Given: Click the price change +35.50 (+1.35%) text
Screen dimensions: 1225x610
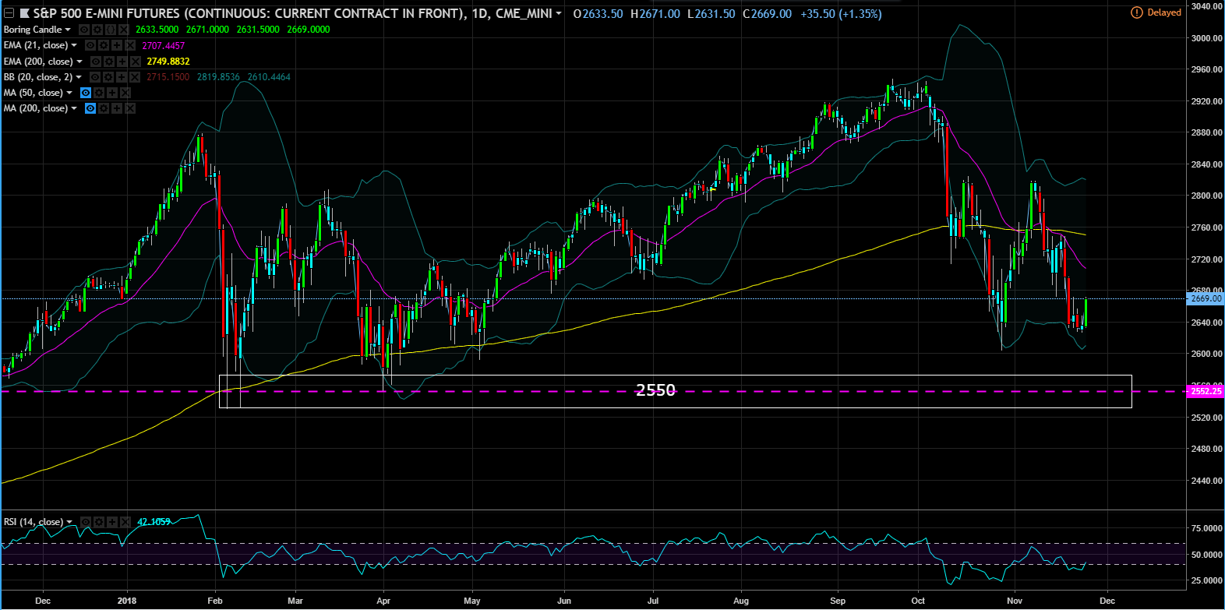Looking at the screenshot, I should (x=841, y=14).
